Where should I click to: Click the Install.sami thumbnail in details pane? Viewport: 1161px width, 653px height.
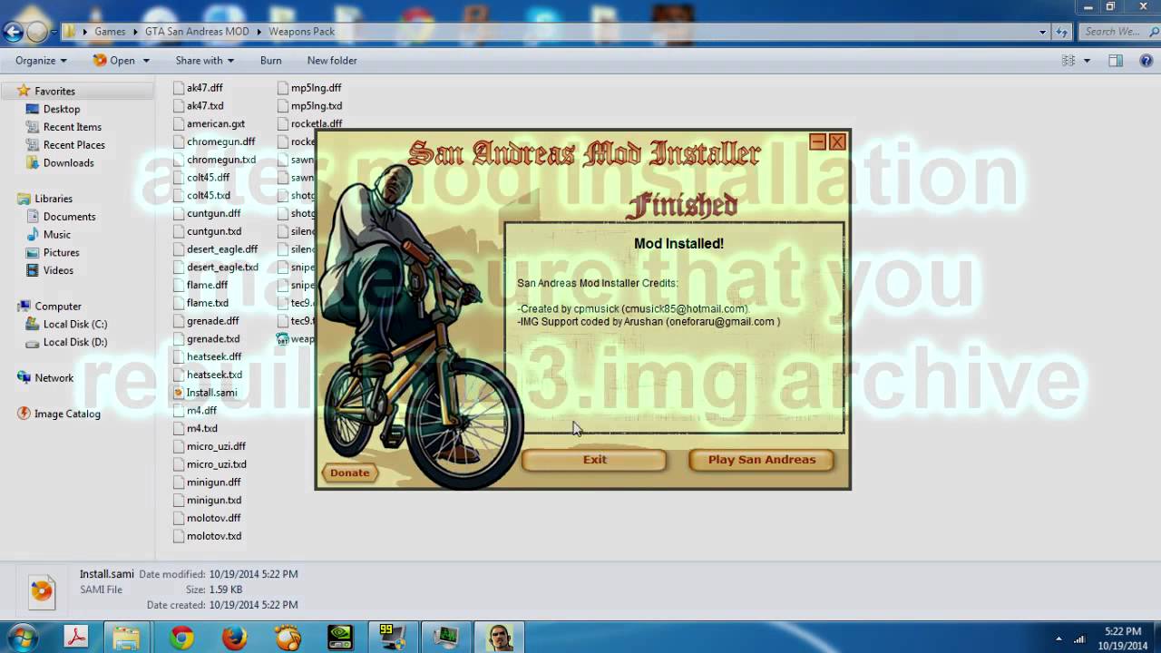coord(42,590)
